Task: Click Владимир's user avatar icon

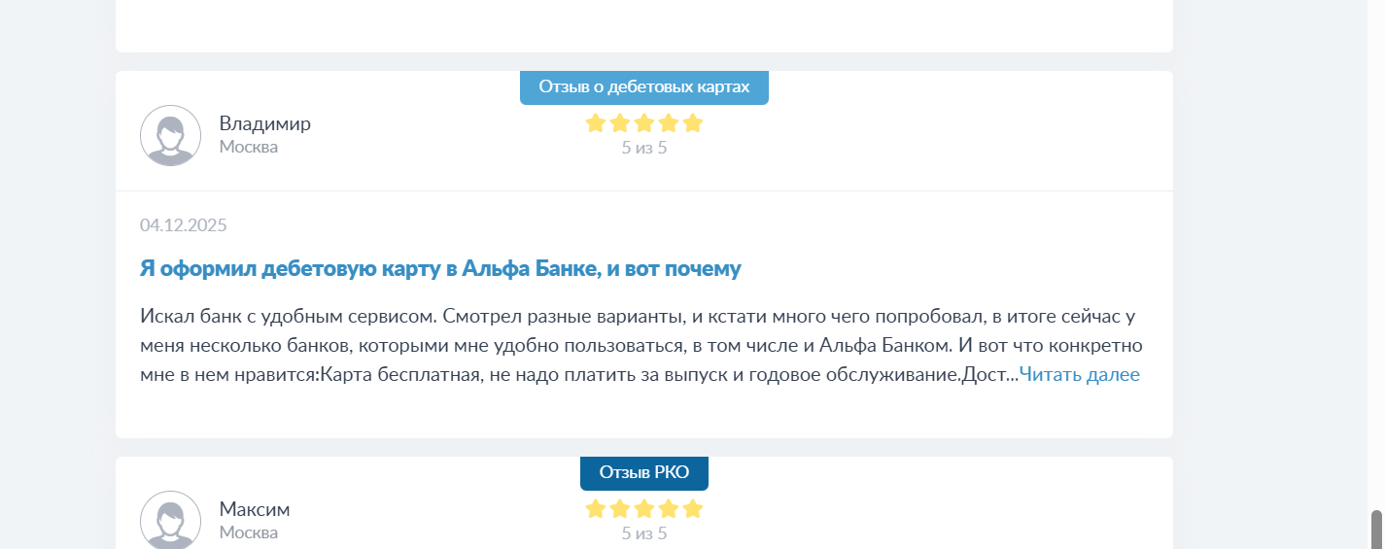Action: click(x=171, y=135)
